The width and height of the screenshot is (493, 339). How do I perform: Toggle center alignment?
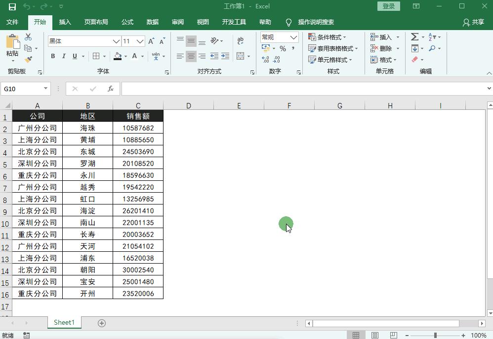pos(191,56)
